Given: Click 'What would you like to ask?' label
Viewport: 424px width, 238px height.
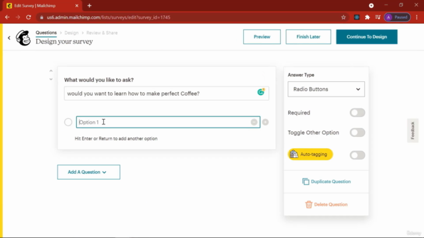Looking at the screenshot, I should (99, 80).
